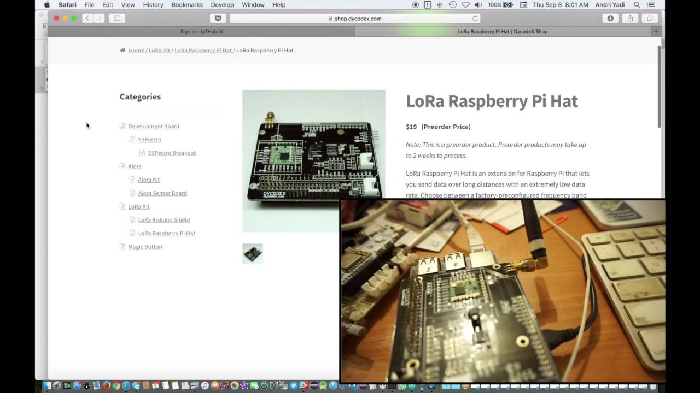Open the Bookmarks menu
700x393 pixels.
[187, 5]
